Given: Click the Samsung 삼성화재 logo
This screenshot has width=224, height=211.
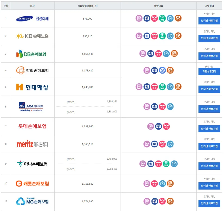Looking at the screenshot, I should point(32,18).
